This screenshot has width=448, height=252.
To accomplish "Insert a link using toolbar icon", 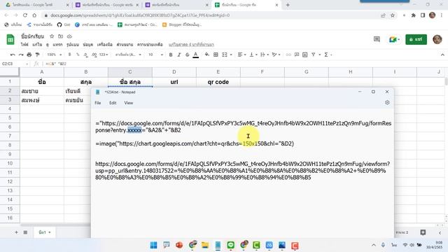I will [288, 55].
